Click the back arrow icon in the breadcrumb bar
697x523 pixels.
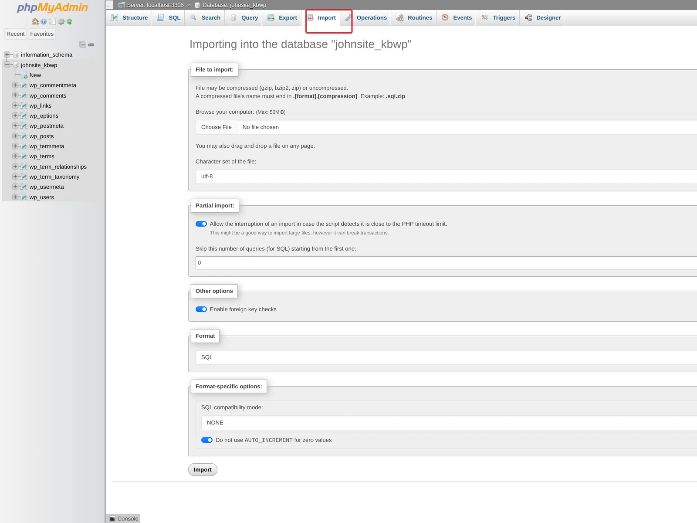109,5
